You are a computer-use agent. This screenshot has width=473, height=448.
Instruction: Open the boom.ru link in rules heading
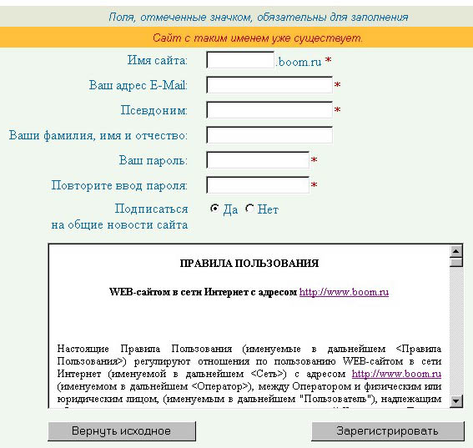pyautogui.click(x=344, y=292)
